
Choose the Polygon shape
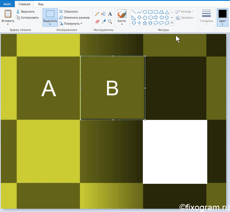[161, 12]
